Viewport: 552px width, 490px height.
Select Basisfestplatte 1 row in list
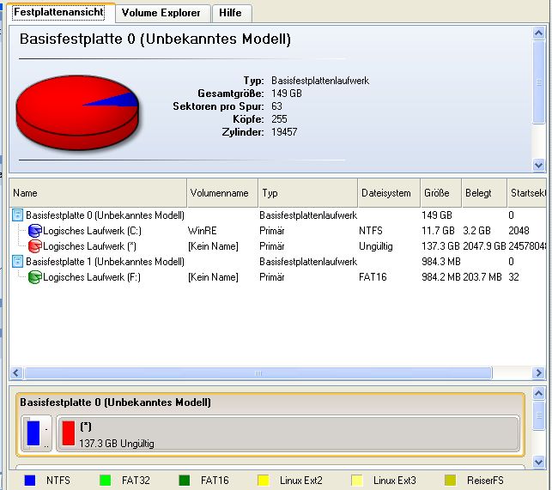tap(278, 262)
